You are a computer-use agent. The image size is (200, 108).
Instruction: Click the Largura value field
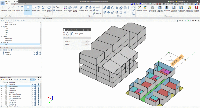point(84,41)
